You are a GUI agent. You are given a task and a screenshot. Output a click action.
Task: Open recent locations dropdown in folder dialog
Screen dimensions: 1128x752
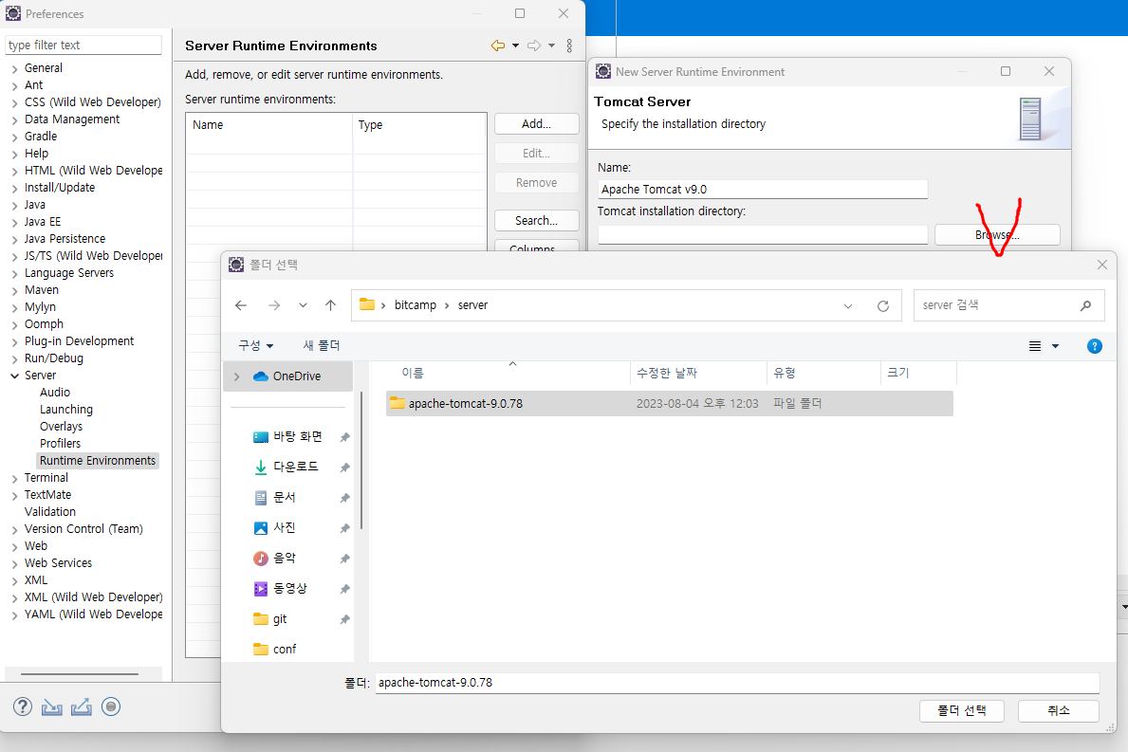tap(303, 305)
